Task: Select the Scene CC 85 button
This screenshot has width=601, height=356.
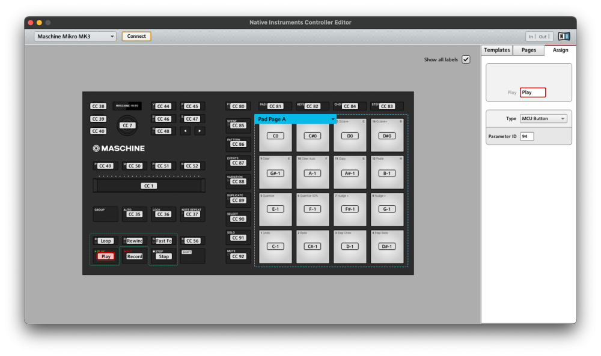Action: 238,125
